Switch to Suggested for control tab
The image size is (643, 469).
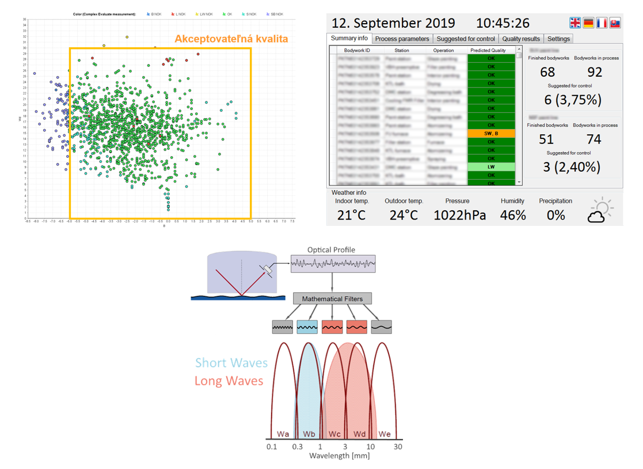click(465, 39)
